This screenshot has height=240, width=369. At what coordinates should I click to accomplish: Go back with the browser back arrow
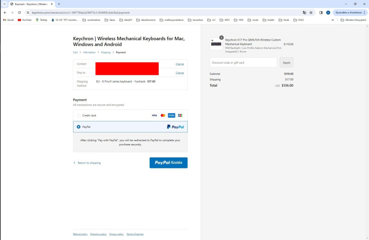(5, 13)
